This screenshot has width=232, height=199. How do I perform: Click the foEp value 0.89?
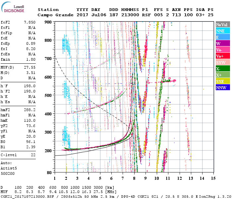pyautogui.click(x=31, y=43)
